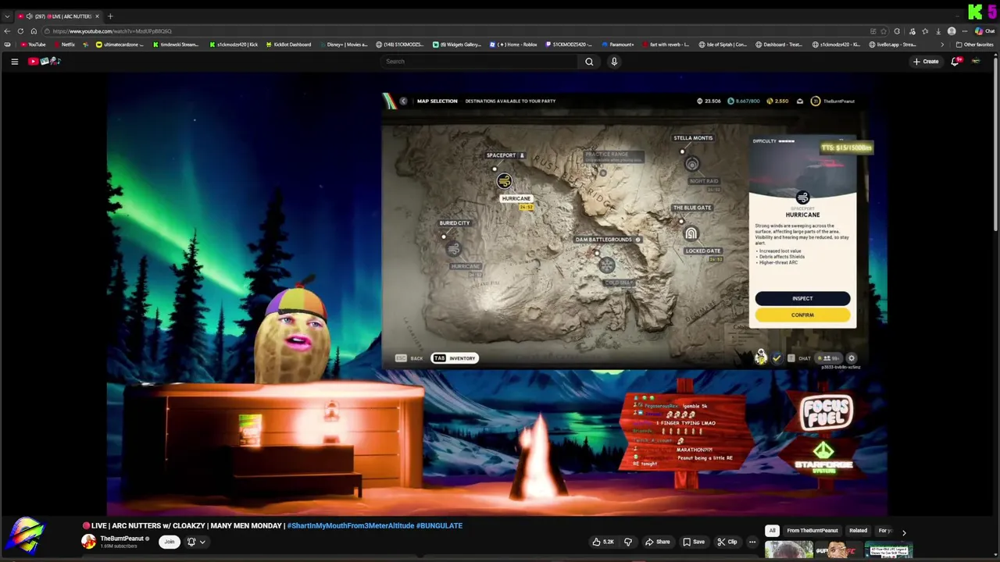The image size is (1000, 562).
Task: Open Copilot Chat in the browser
Action: point(986,31)
